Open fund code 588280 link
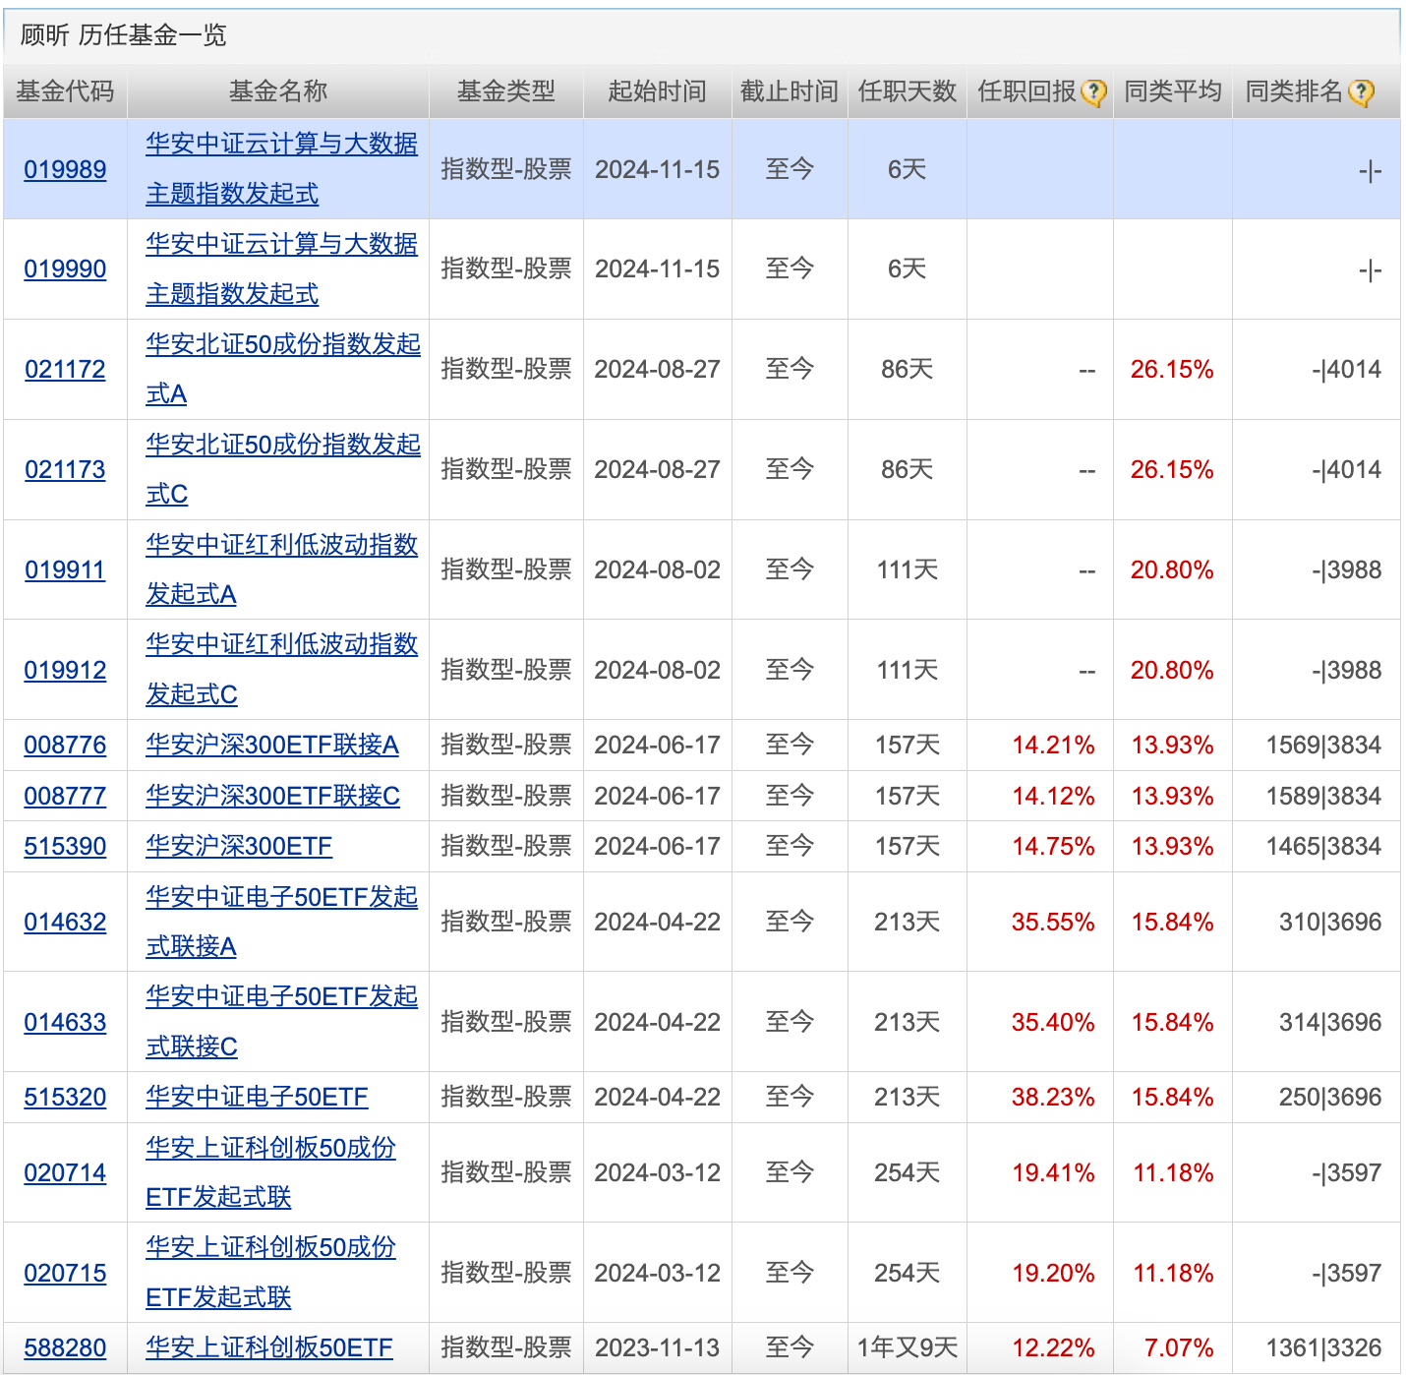Viewport: 1406px width, 1375px height. (65, 1347)
